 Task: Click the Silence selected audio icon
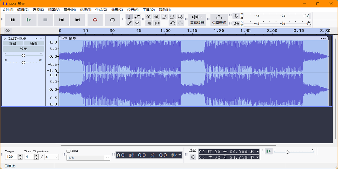[156, 23]
